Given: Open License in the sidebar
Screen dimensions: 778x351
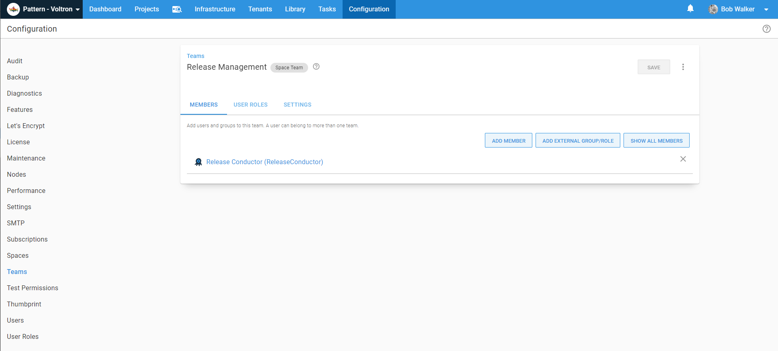Looking at the screenshot, I should [18, 142].
